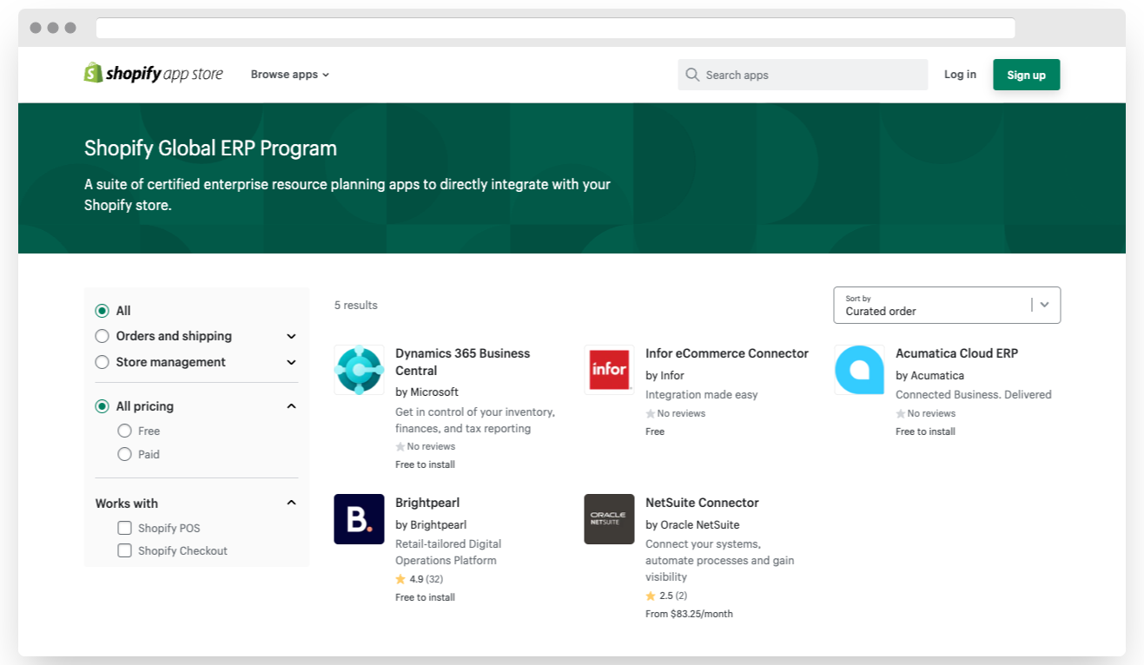Select the Orders and shipping radio button
Image resolution: width=1144 pixels, height=665 pixels.
(x=102, y=336)
